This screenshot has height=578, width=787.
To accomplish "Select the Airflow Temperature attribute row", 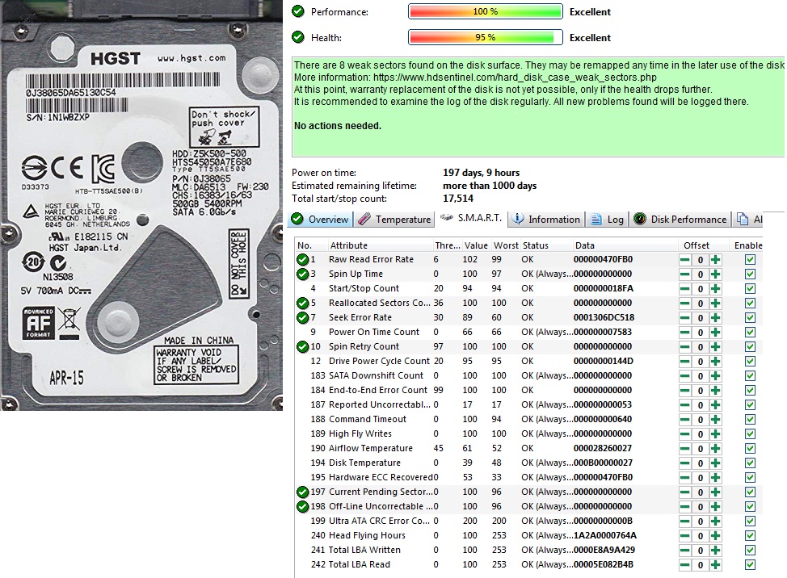I will pos(528,449).
